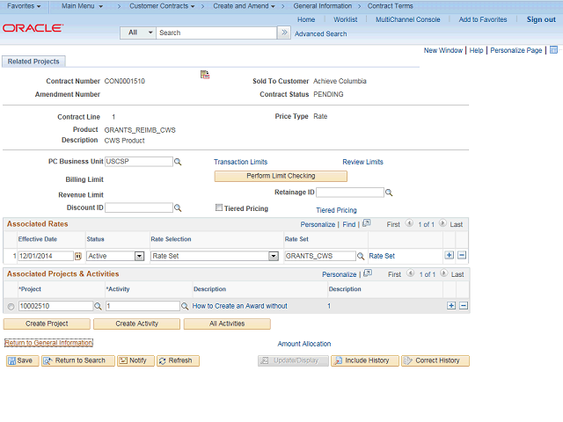This screenshot has width=563, height=422.
Task: View all icon in Associated Rates header
Action: click(x=366, y=223)
